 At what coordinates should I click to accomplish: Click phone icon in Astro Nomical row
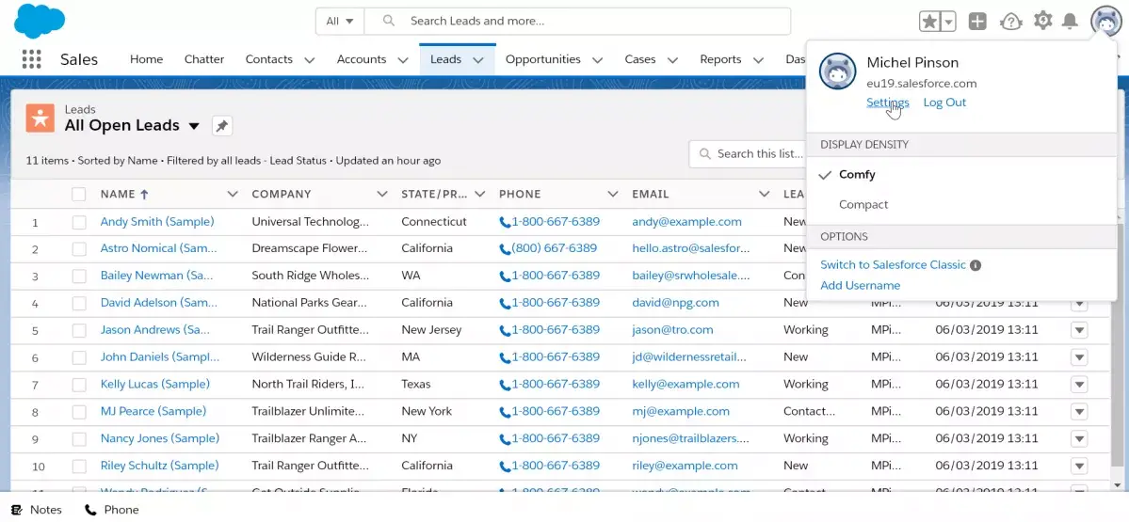(505, 249)
